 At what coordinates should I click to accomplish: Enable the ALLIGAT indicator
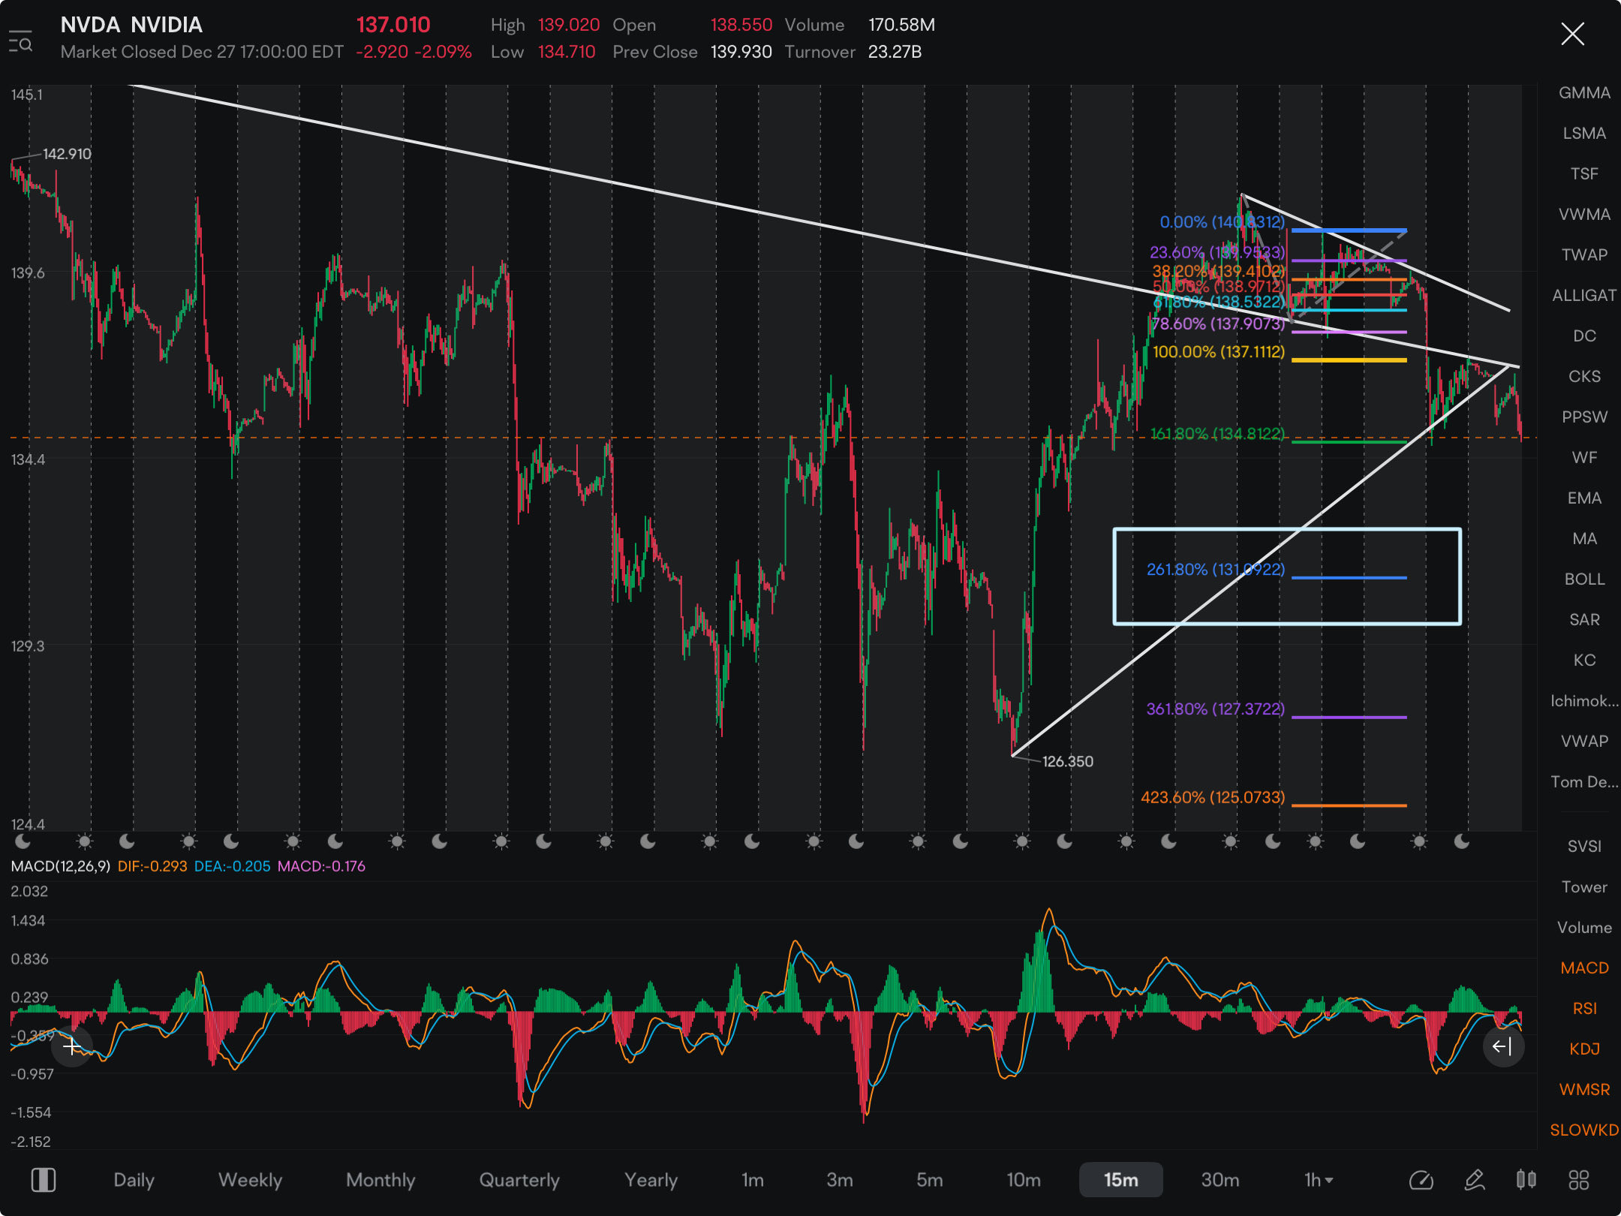tap(1584, 295)
